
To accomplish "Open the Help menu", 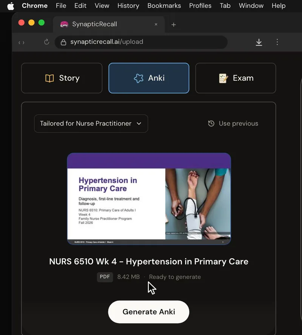I will pos(279,6).
